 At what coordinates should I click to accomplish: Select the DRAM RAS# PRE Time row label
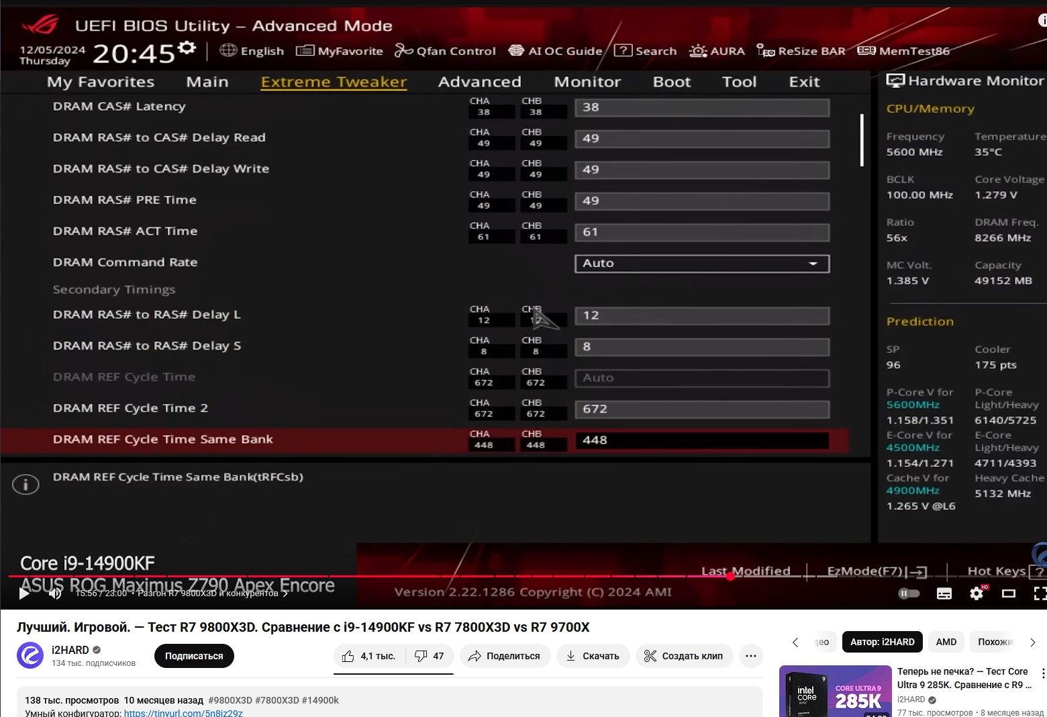[x=125, y=200]
